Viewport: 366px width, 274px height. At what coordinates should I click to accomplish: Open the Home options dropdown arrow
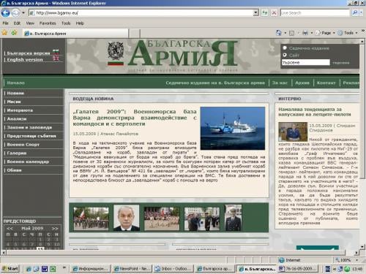tap(285, 33)
